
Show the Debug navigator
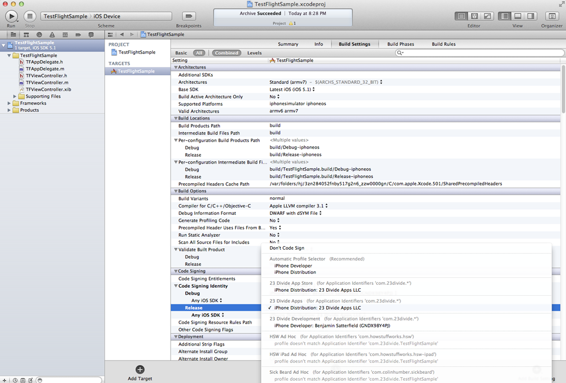[65, 35]
